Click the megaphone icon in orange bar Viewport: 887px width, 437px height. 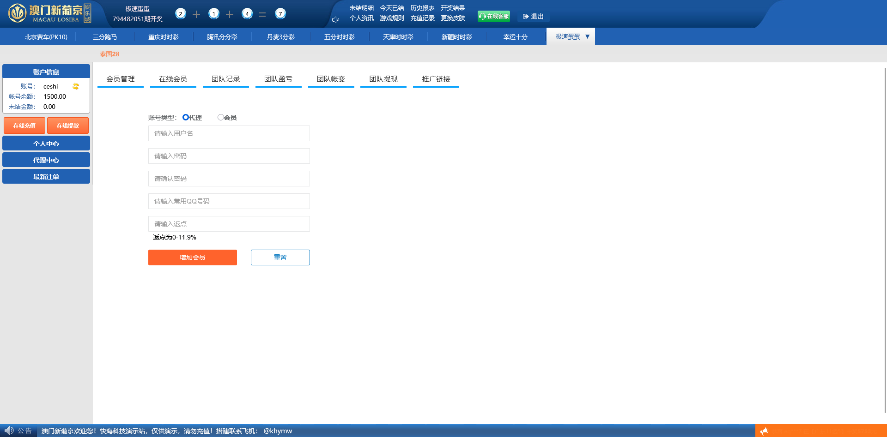[764, 431]
